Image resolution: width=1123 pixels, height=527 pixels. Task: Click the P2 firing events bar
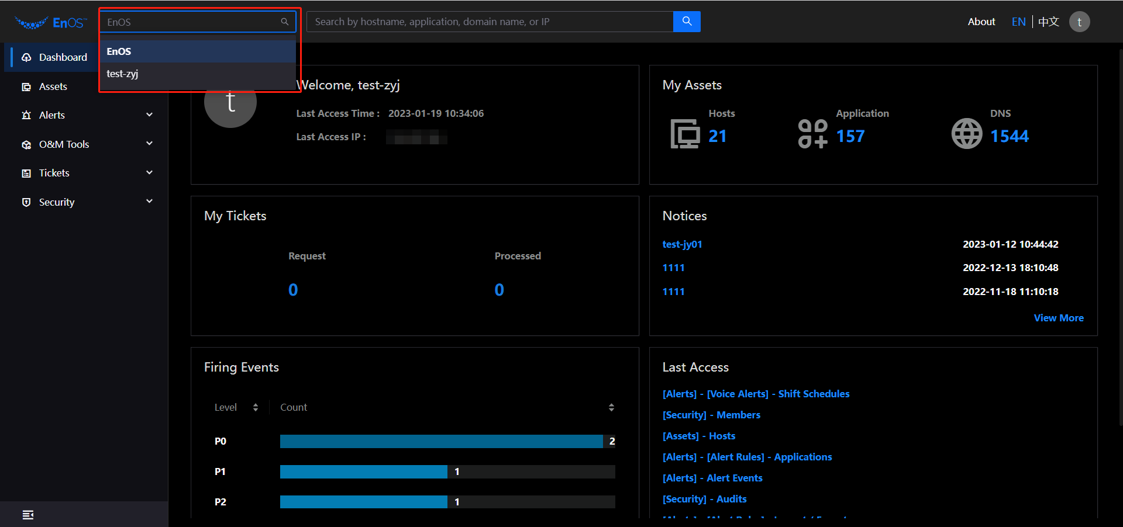(x=364, y=502)
